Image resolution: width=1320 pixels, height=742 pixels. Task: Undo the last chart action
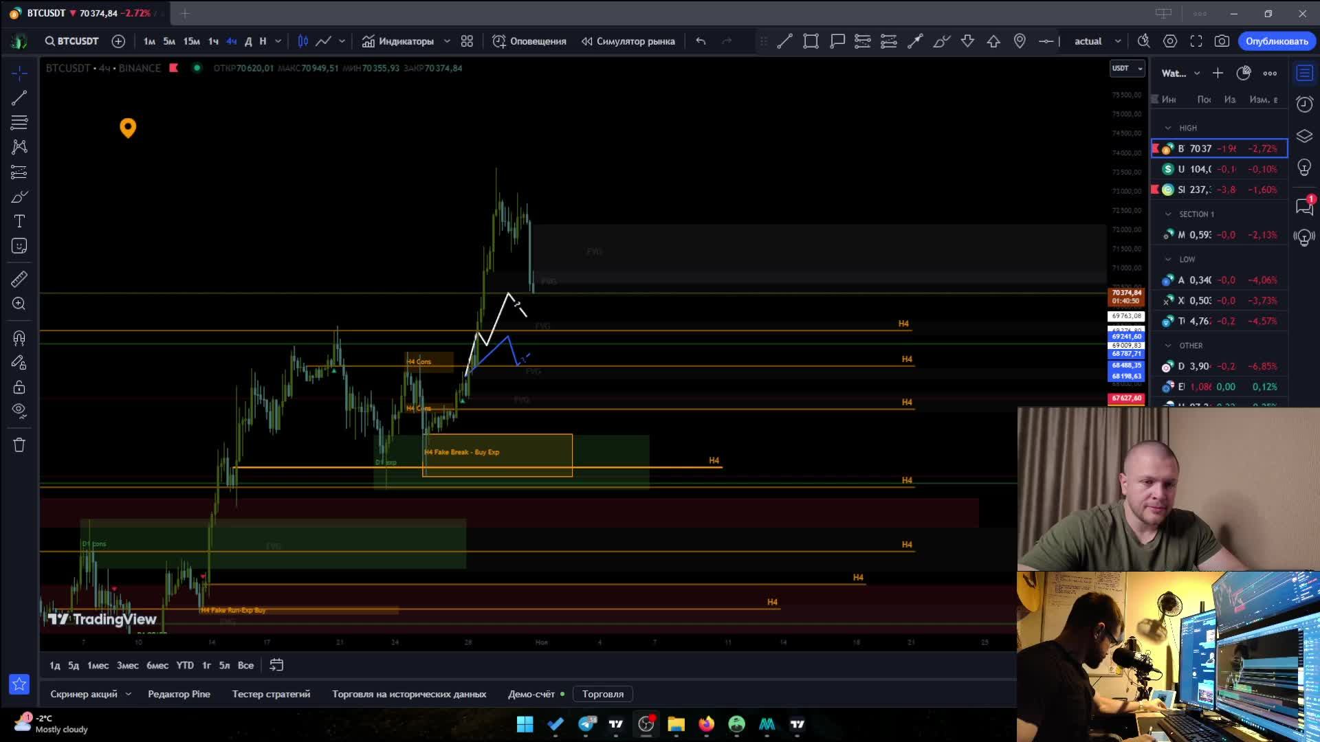[x=701, y=41]
